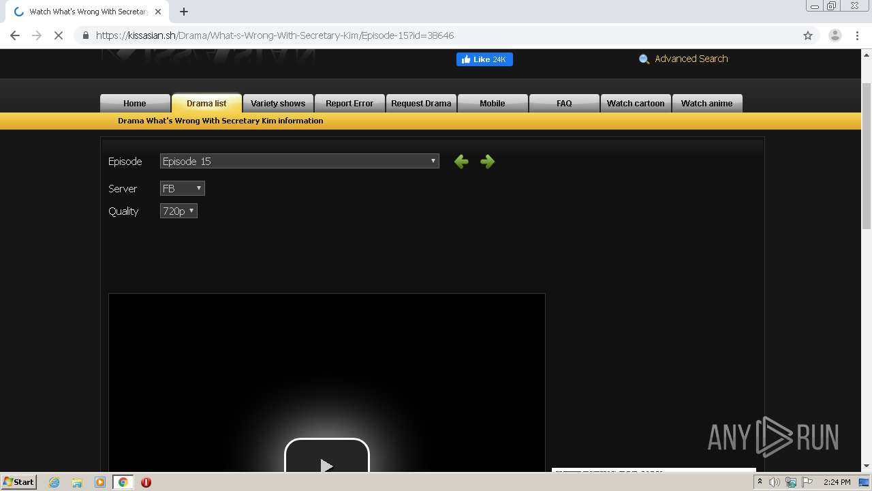
Task: Open the Chrome profile avatar
Action: point(835,35)
